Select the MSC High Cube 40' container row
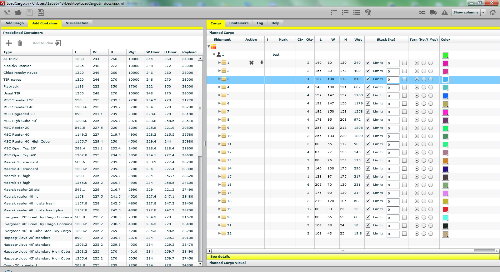 pyautogui.click(x=20, y=121)
